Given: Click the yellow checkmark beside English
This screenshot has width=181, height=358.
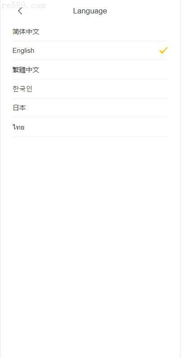Looking at the screenshot, I should coord(164,50).
